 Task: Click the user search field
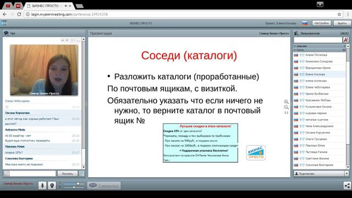point(318,40)
